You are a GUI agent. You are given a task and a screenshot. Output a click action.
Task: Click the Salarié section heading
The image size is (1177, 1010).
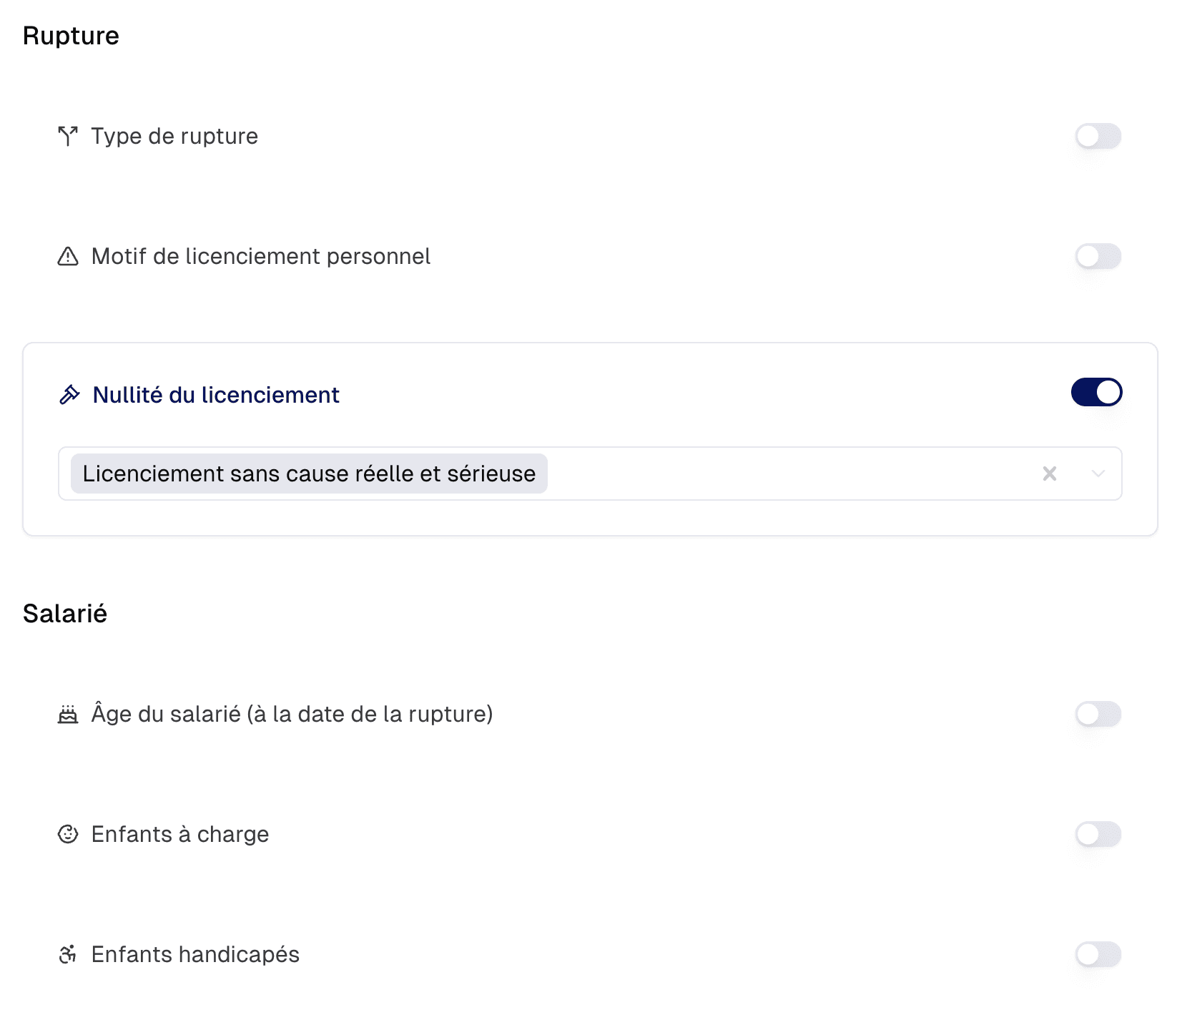65,612
